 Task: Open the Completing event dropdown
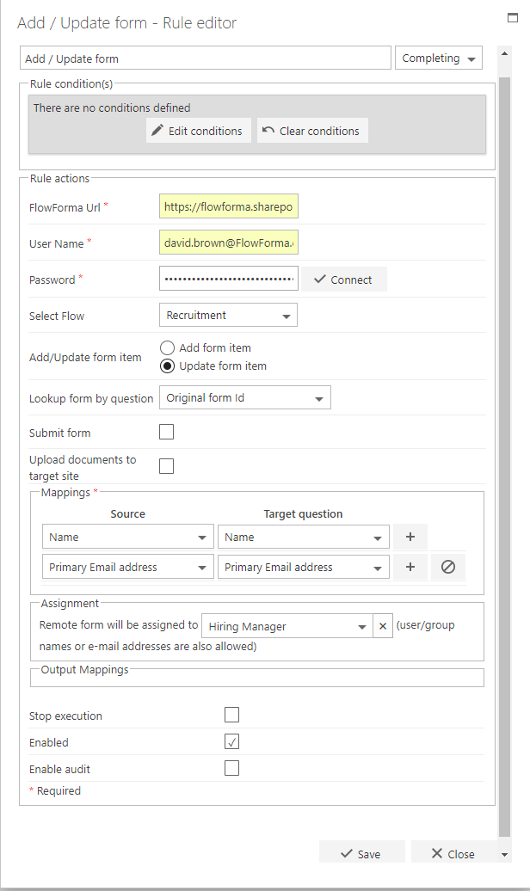(439, 58)
